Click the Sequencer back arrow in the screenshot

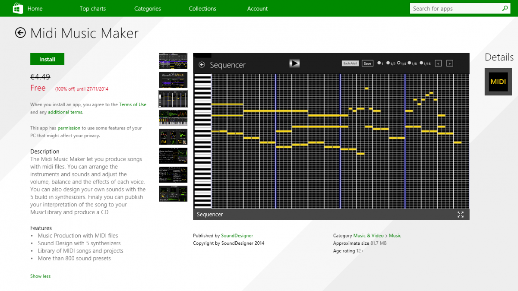(202, 65)
